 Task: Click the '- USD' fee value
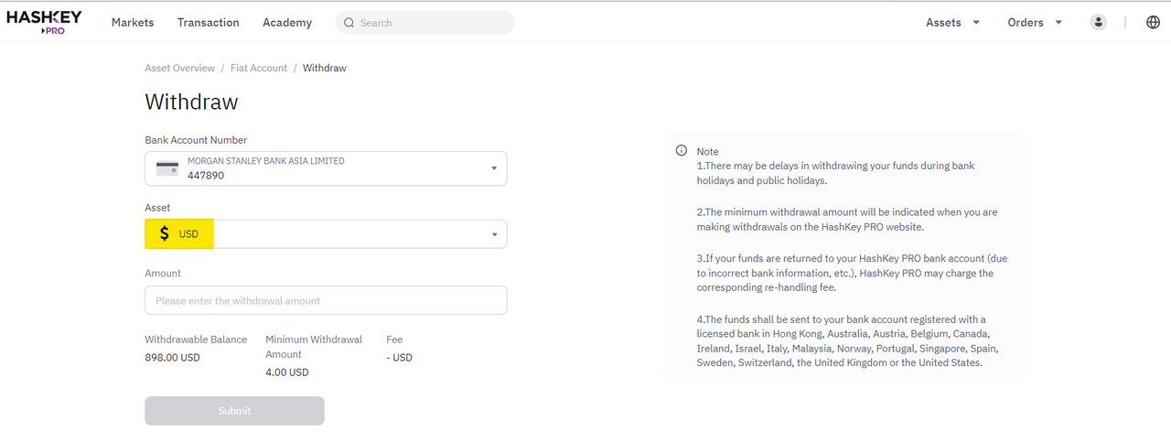point(400,357)
